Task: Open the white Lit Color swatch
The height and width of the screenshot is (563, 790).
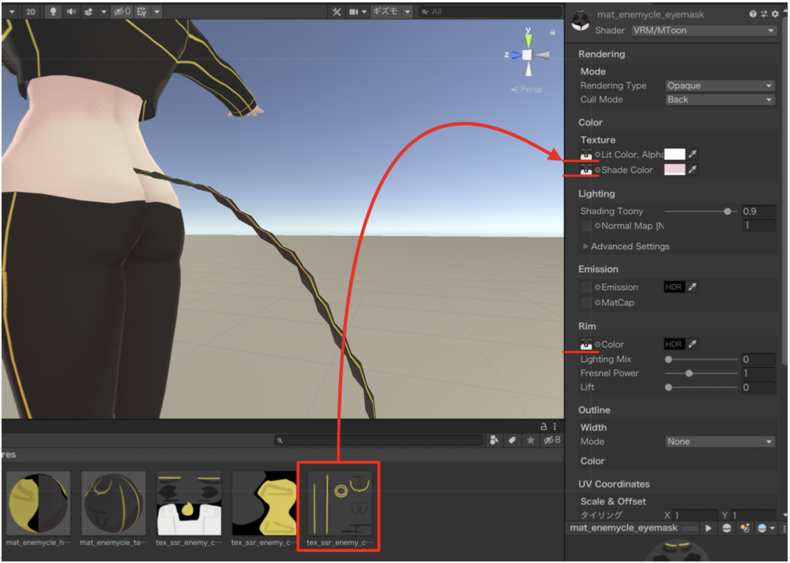Action: tap(675, 154)
